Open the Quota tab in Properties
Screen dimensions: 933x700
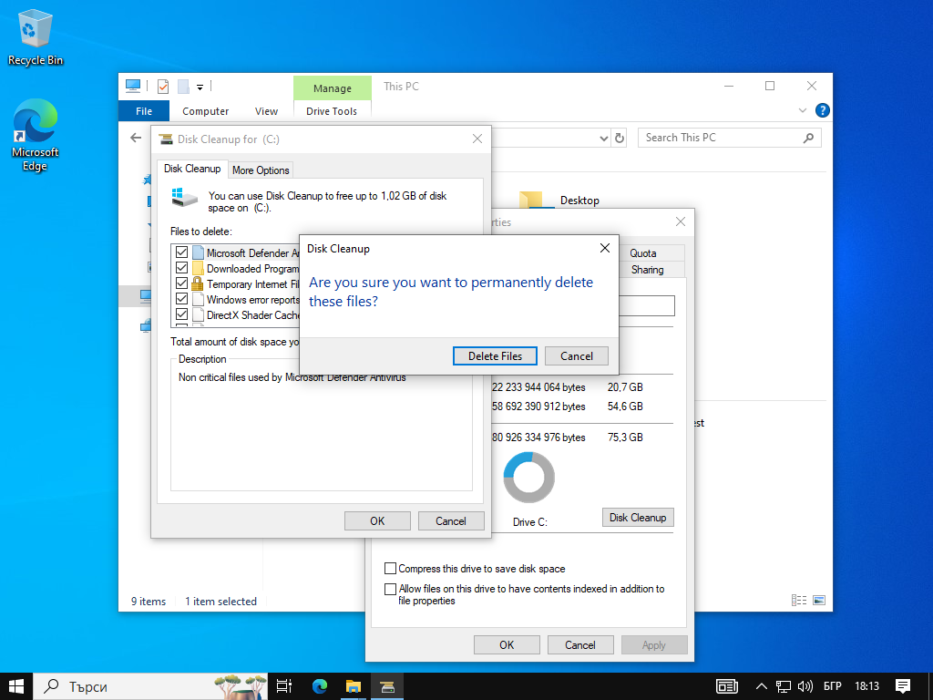click(x=642, y=253)
